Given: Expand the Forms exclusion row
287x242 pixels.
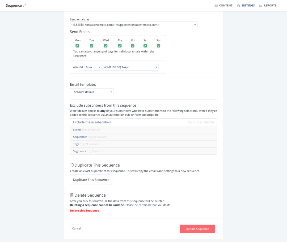Looking at the screenshot, I should (77, 130).
